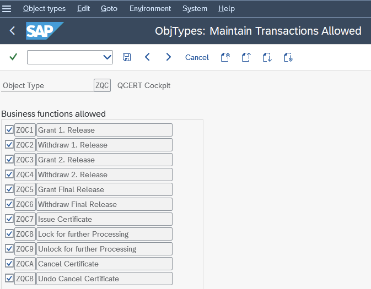Open the Goto menu

click(109, 9)
